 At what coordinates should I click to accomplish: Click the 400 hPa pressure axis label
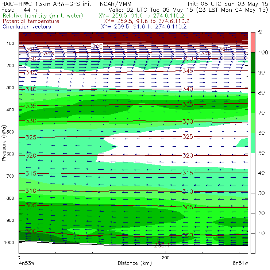(10, 110)
